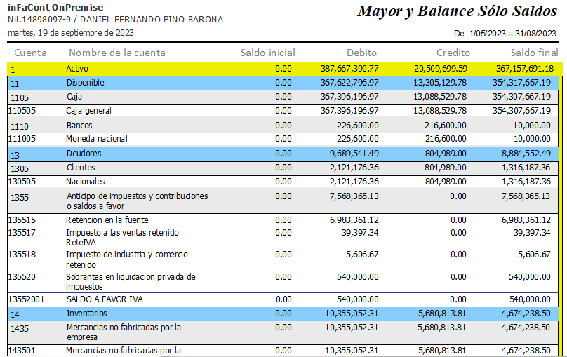Click the 'Credito' column header
Screen dimensions: 567x357
453,53
